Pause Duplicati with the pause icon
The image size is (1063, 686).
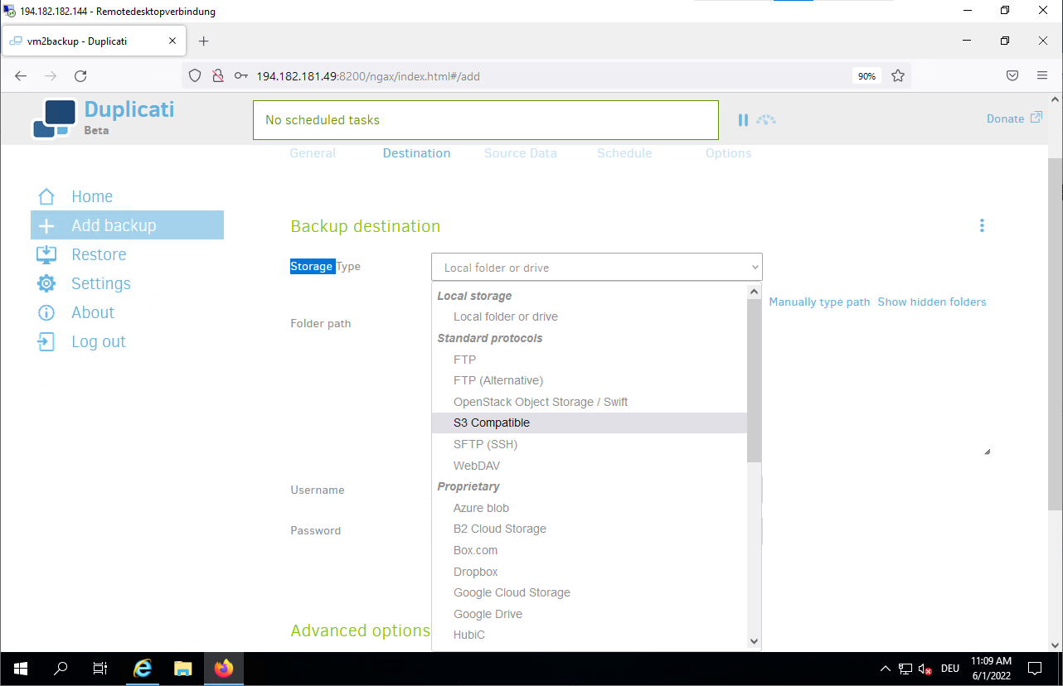tap(743, 120)
